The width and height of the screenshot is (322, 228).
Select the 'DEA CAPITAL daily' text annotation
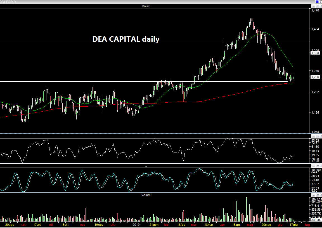(126, 39)
